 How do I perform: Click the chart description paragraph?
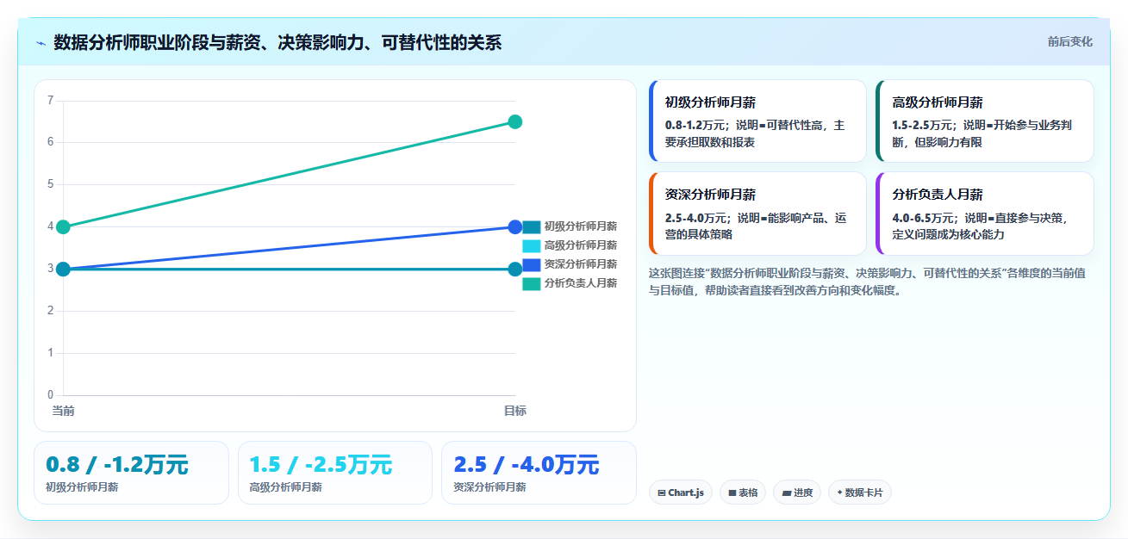pos(867,282)
